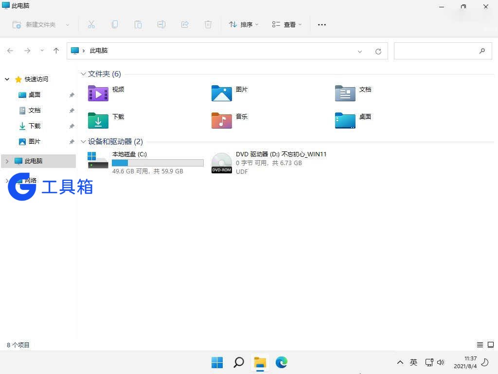Screen dimensions: 498x374
Task: Open 文档 in the quick access list
Action: pos(35,111)
